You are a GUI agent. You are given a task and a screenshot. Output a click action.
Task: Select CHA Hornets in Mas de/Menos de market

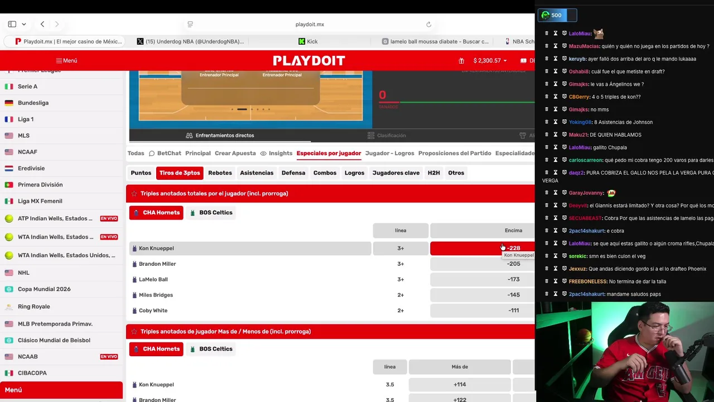click(156, 349)
